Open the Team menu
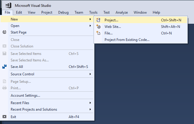Screen dimensions: 194x124 pyautogui.click(x=79, y=12)
